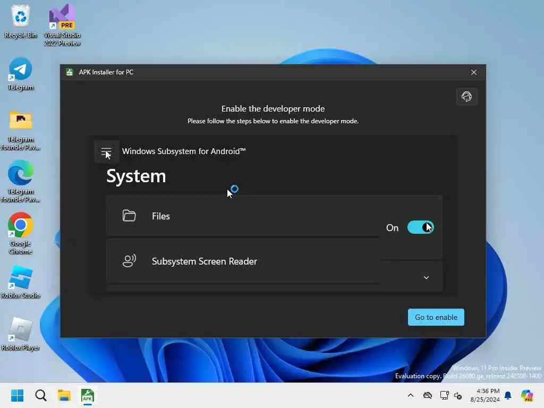Close the APK Installer for PC window
The height and width of the screenshot is (408, 544).
(473, 72)
